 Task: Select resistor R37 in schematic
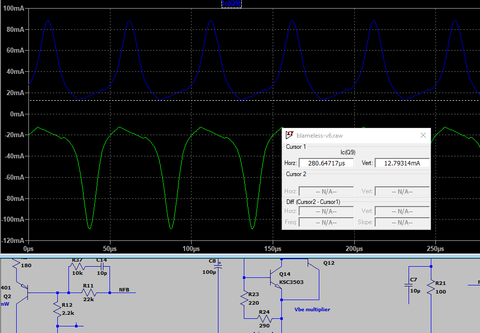(x=77, y=267)
